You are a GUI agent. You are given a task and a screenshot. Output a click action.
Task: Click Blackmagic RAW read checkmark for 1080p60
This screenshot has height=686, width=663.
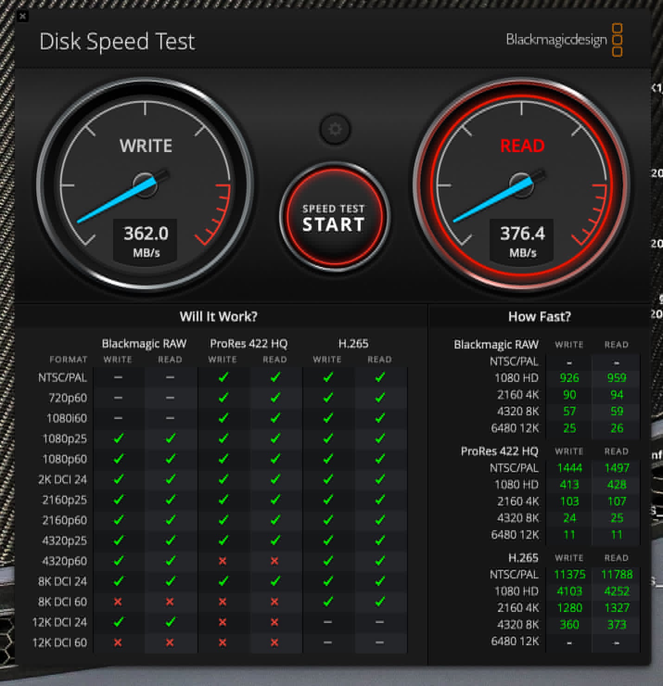pos(170,458)
